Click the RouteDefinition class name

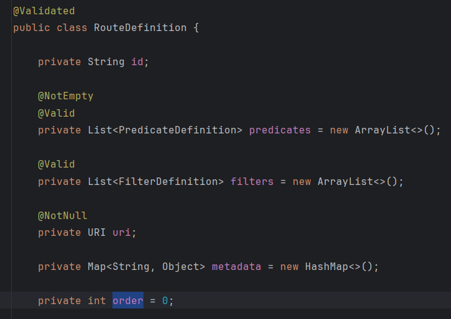point(140,28)
